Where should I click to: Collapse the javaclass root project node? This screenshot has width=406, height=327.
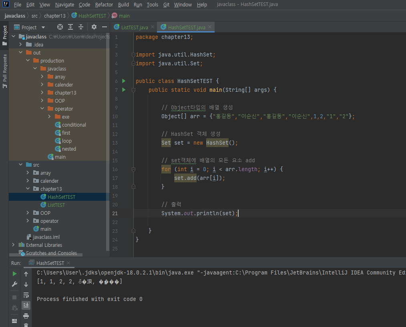click(x=14, y=36)
